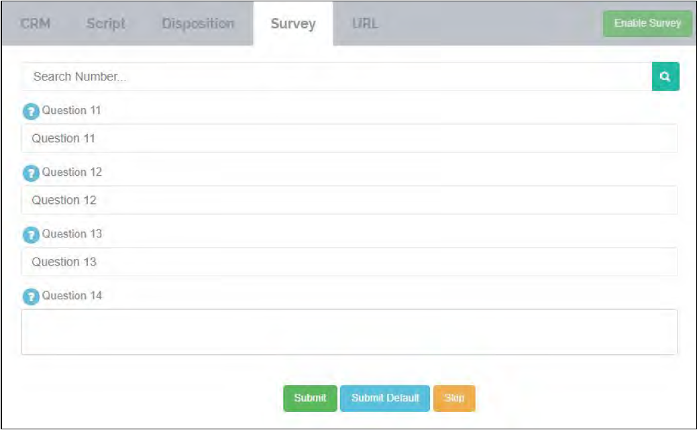Click the Question 14 label text
Viewport: 699px width, 432px height.
pyautogui.click(x=72, y=296)
